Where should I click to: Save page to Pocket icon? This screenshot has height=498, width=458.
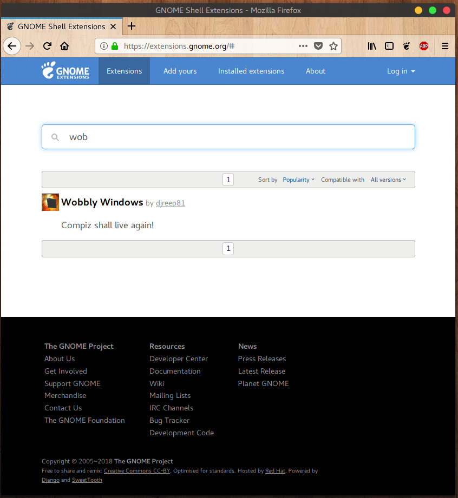(318, 46)
